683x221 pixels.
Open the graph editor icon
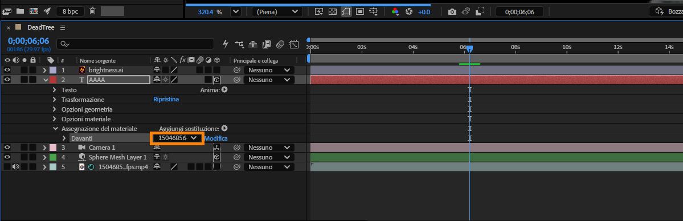[295, 44]
